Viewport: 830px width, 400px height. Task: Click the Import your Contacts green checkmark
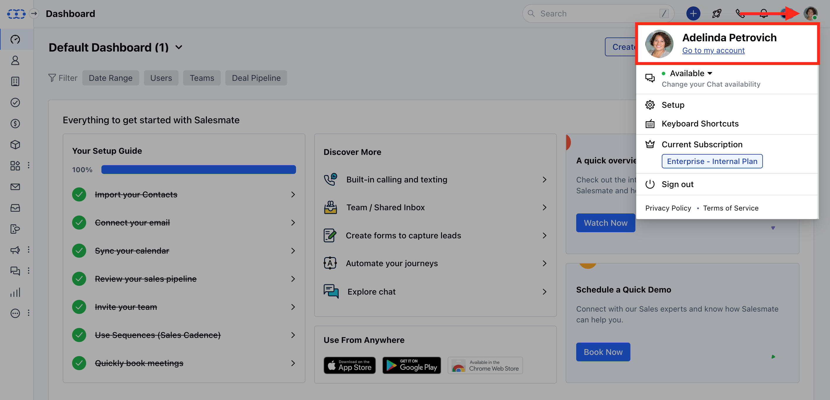79,194
